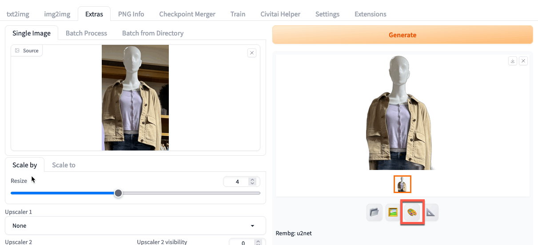Switch to Batch Process sub-tab

[x=86, y=33]
